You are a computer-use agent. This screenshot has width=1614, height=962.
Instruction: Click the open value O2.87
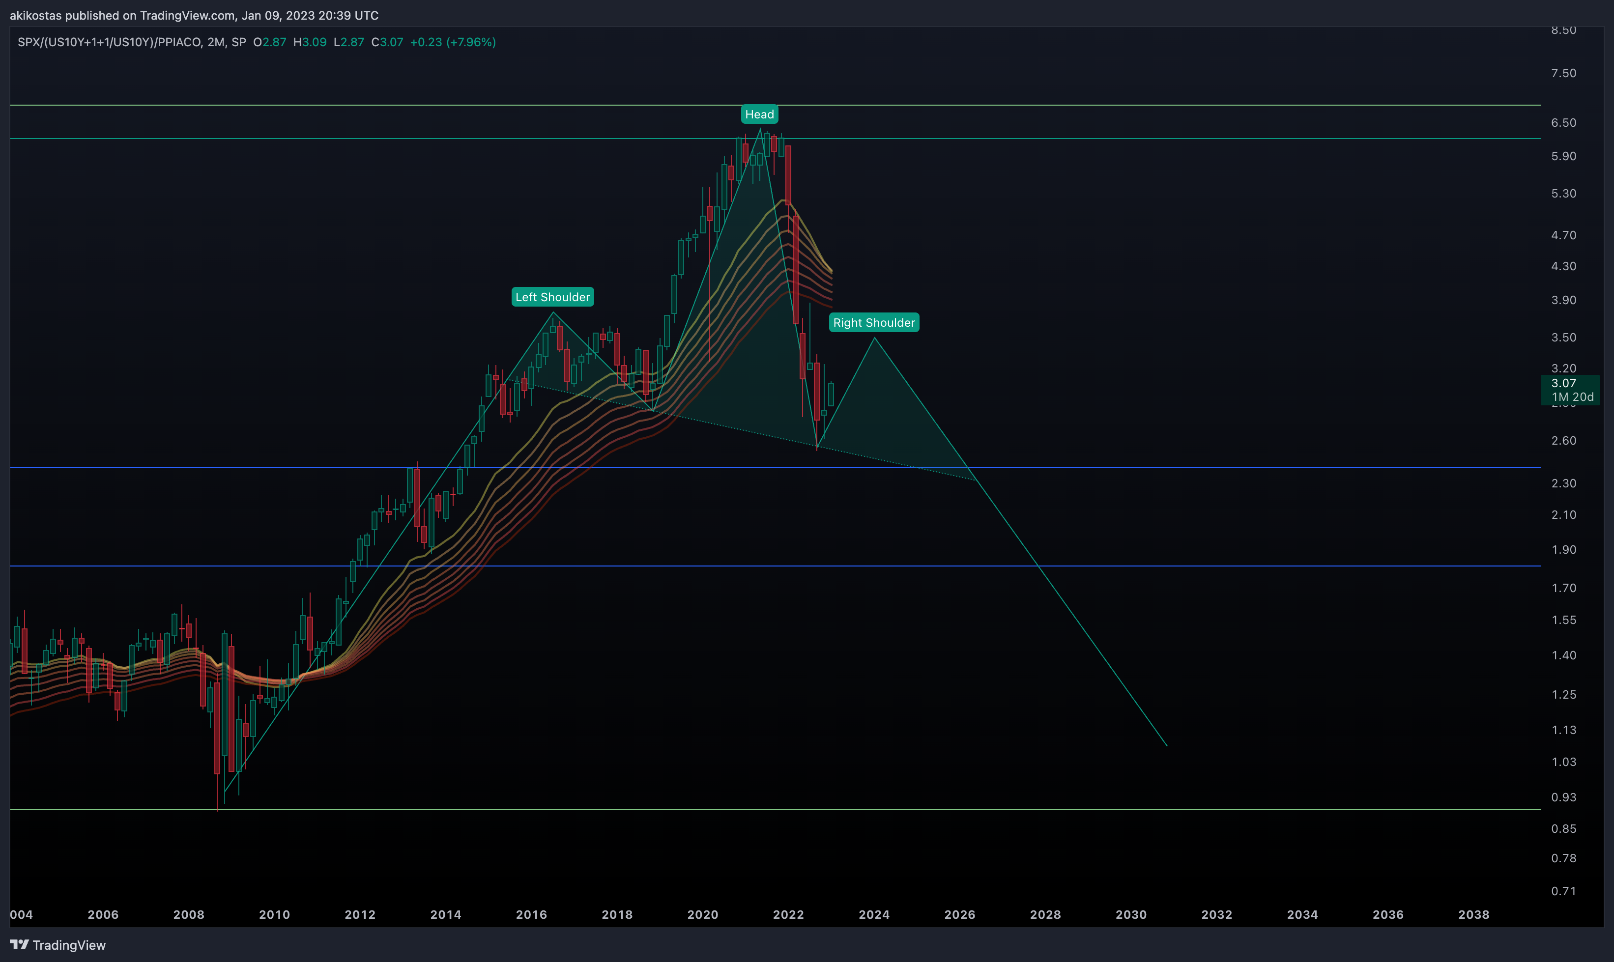click(x=270, y=42)
